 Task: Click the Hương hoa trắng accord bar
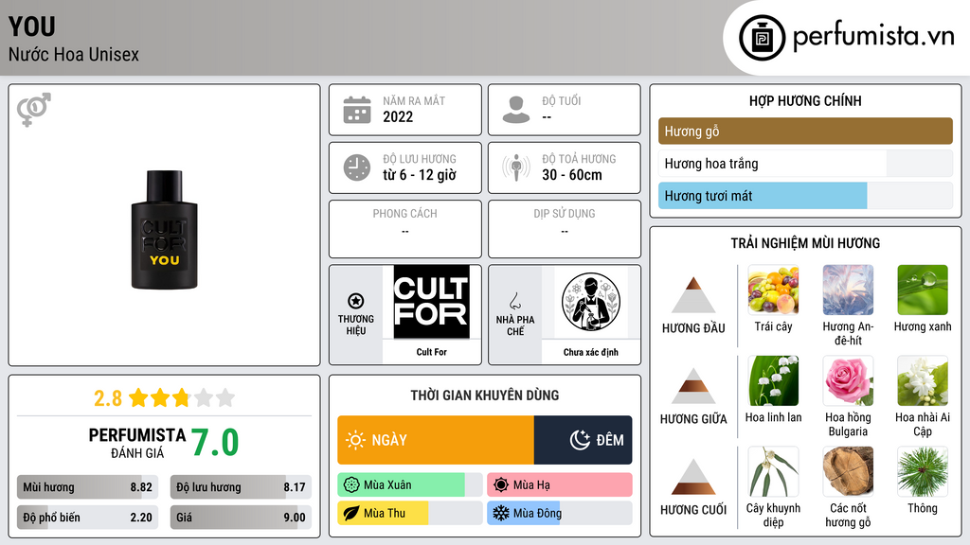[805, 163]
